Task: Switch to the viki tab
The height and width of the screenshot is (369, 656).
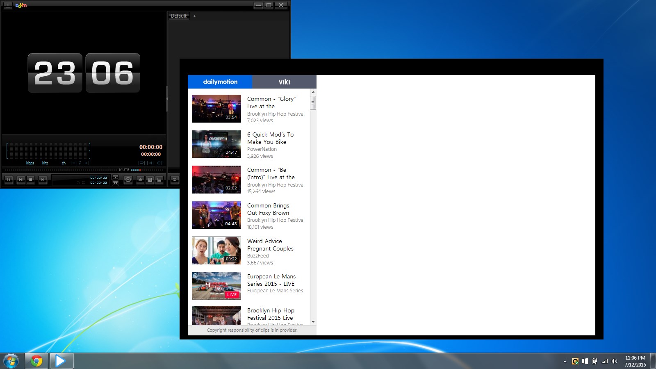Action: point(284,82)
